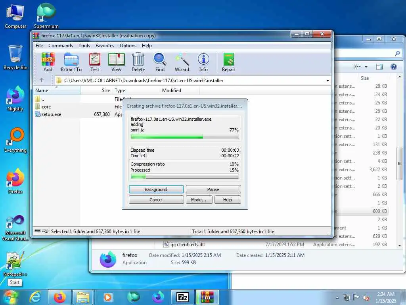Viewport: 406px width, 305px height.
Task: Click the Find magnifier icon
Action: 160,62
